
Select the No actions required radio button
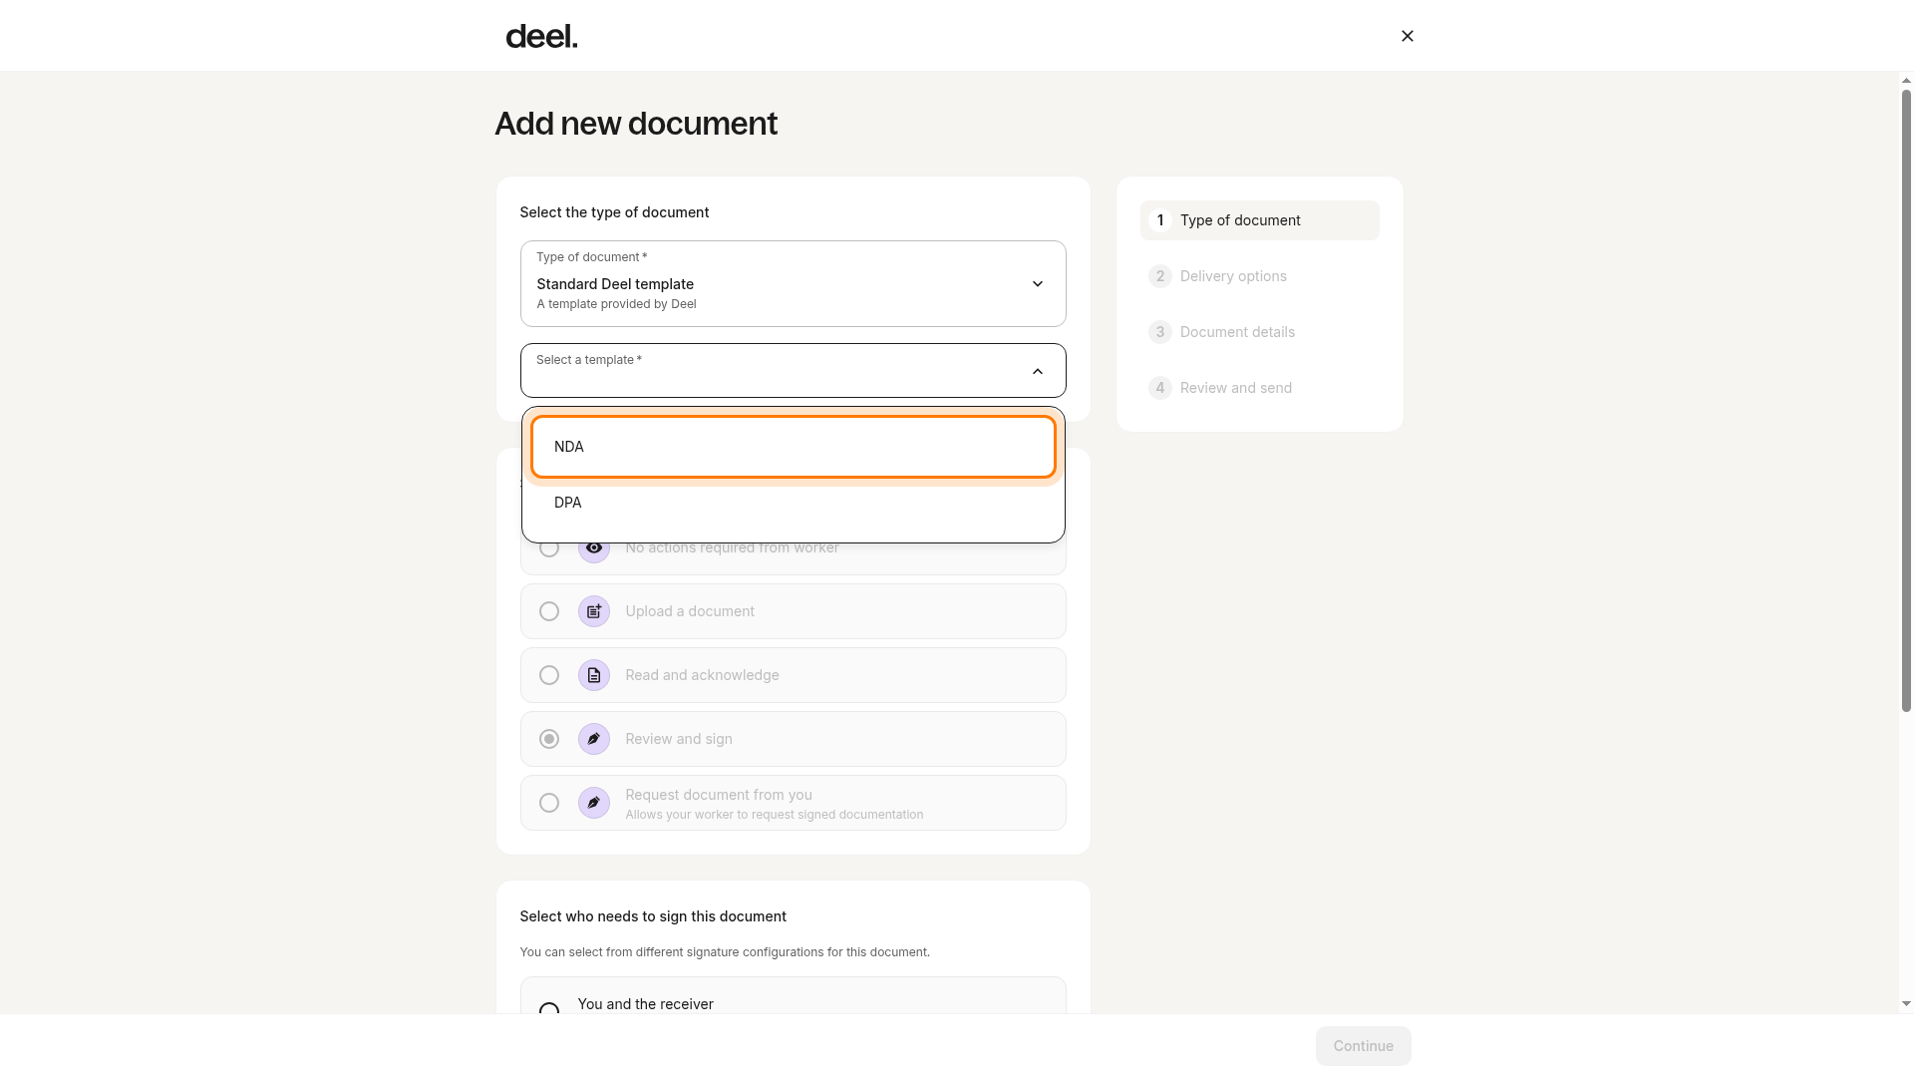(548, 547)
